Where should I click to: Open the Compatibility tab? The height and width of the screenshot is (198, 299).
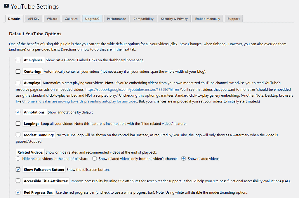point(143,18)
